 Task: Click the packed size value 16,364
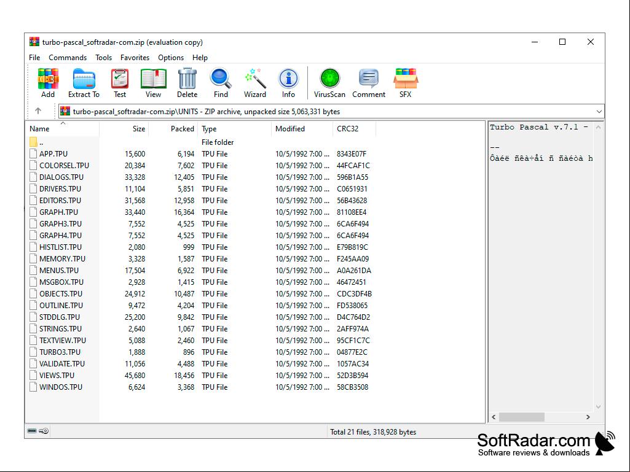pos(184,212)
